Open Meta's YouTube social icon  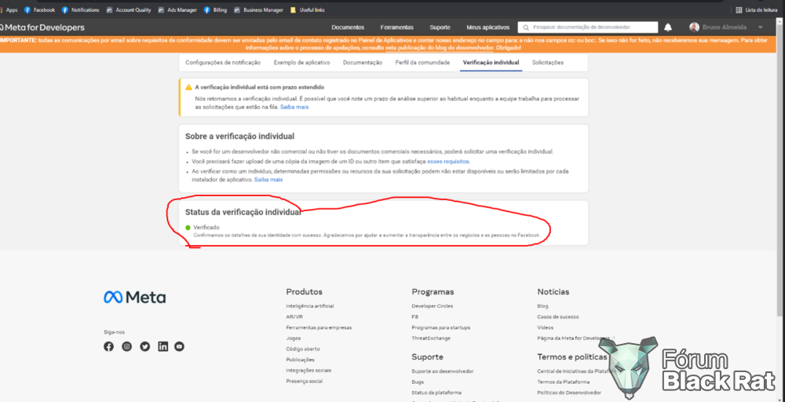click(179, 346)
